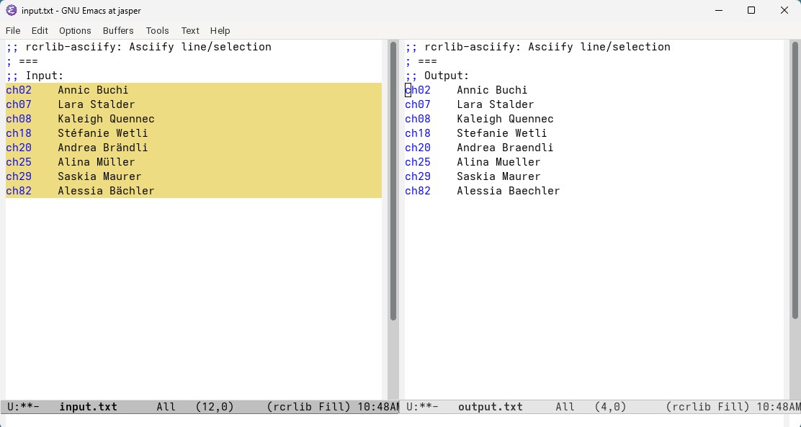Click 'Saskia Maurer' in output pane

pyautogui.click(x=498, y=176)
